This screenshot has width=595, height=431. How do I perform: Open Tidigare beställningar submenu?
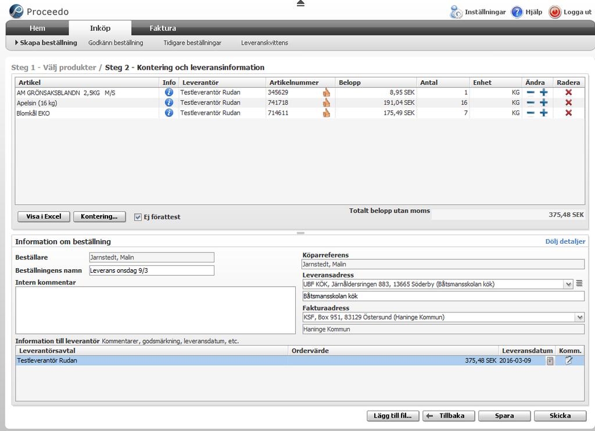pyautogui.click(x=192, y=43)
